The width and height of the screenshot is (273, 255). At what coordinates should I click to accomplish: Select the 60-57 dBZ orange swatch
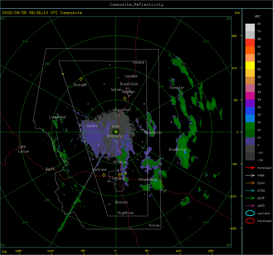(250, 50)
